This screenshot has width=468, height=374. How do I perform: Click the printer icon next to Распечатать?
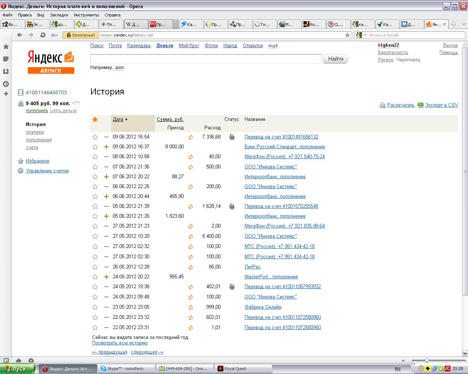382,105
